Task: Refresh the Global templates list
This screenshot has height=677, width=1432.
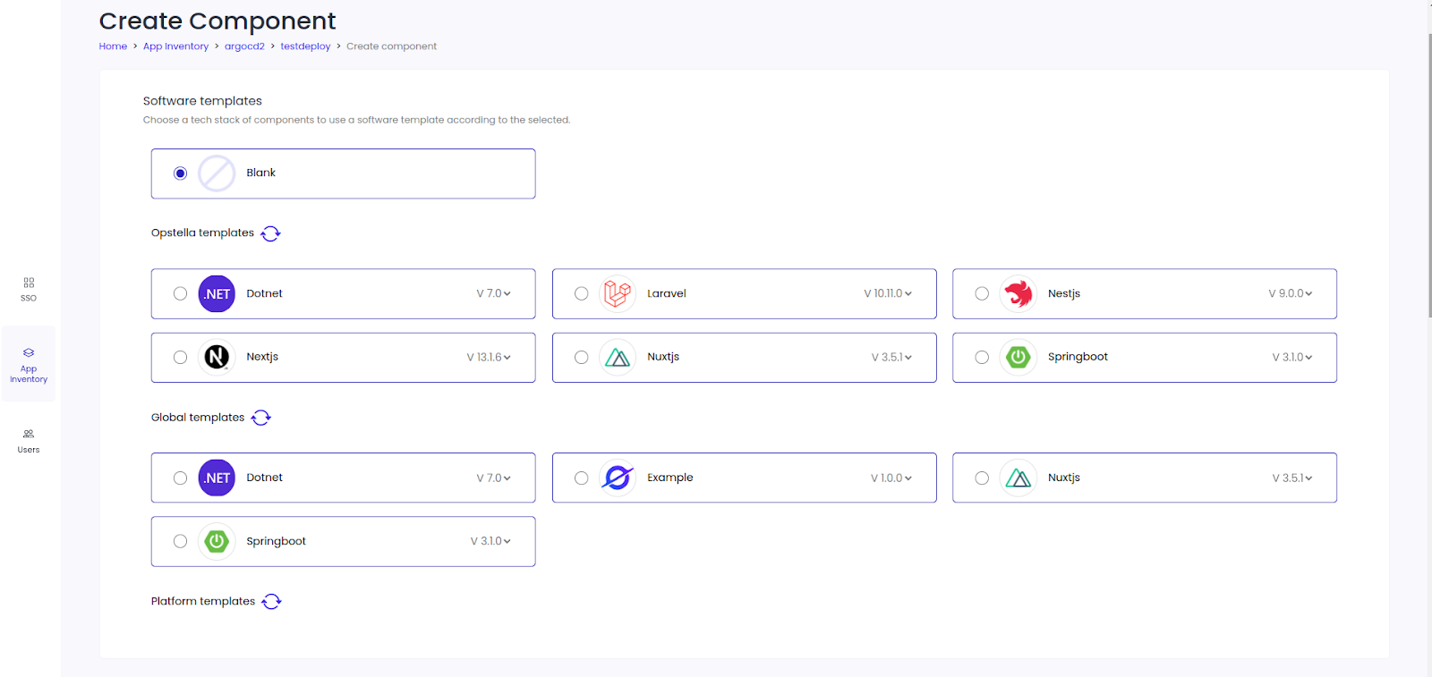Action: pos(261,418)
